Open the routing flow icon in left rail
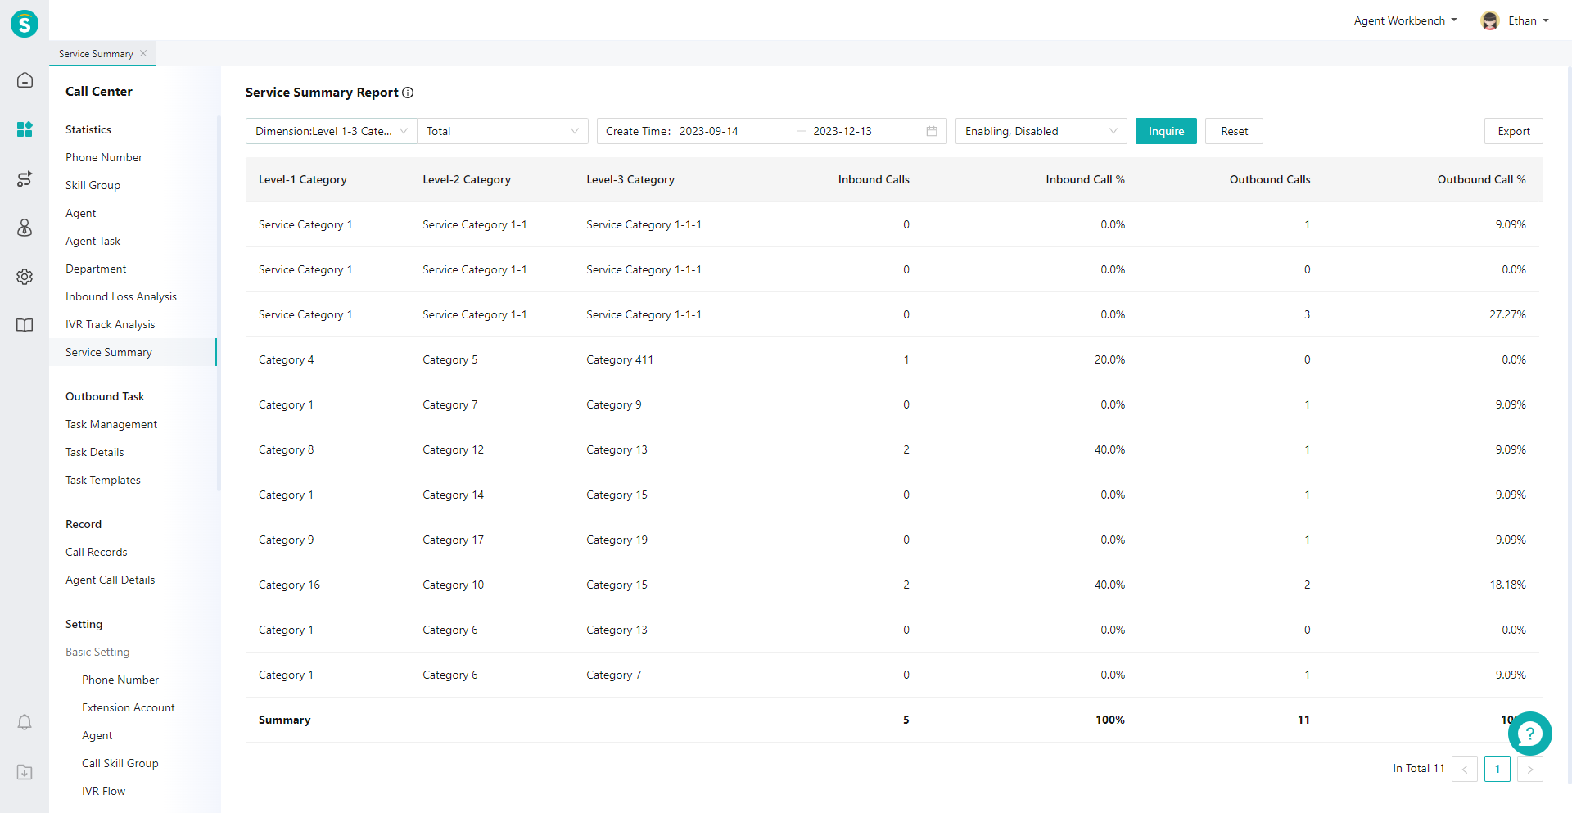The height and width of the screenshot is (813, 1572). (x=25, y=178)
